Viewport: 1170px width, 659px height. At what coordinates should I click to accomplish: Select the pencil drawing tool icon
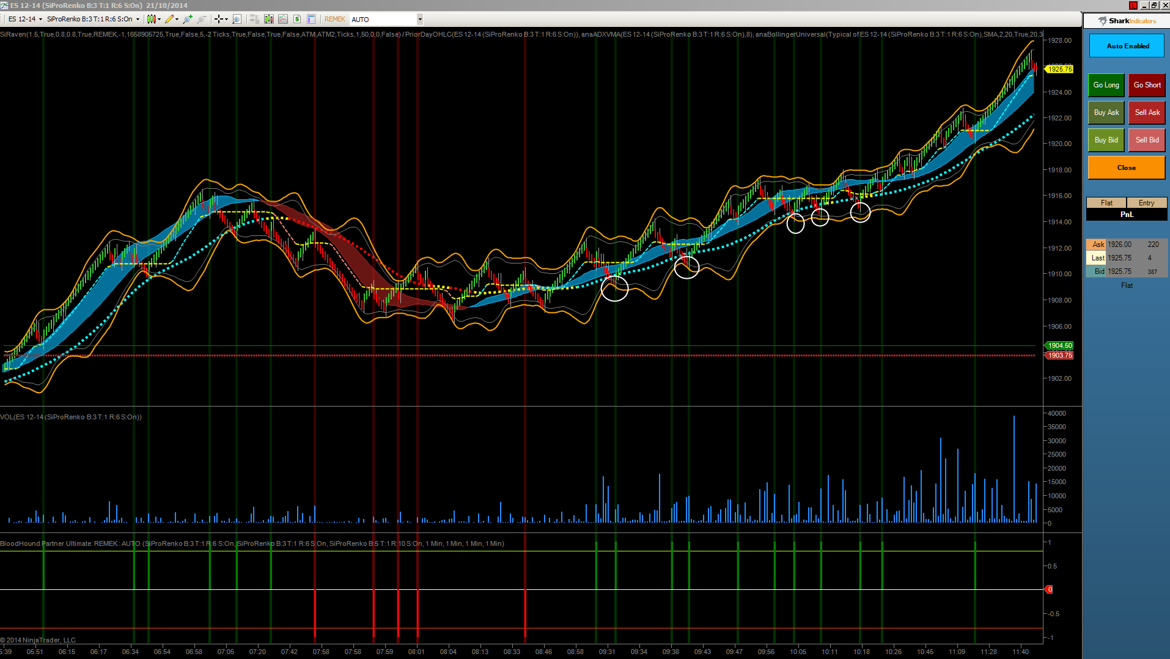click(169, 19)
